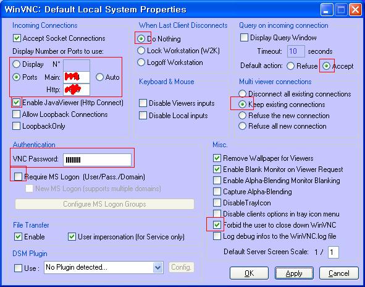Check Disable Viewers inputs
Image resolution: width=365 pixels, height=287 pixels.
click(143, 103)
